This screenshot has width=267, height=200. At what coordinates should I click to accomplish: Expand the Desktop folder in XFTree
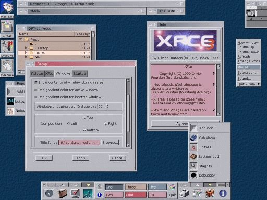click(26, 48)
